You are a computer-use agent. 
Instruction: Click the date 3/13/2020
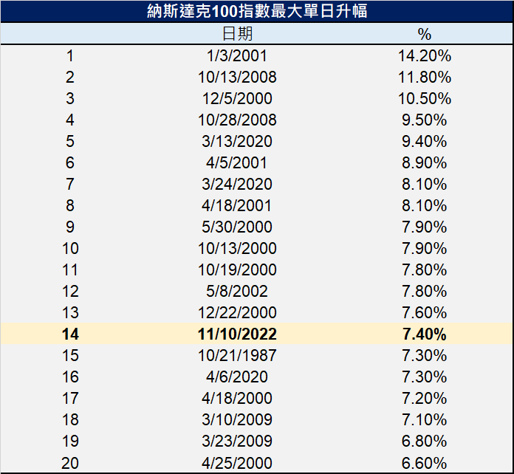[x=237, y=141]
